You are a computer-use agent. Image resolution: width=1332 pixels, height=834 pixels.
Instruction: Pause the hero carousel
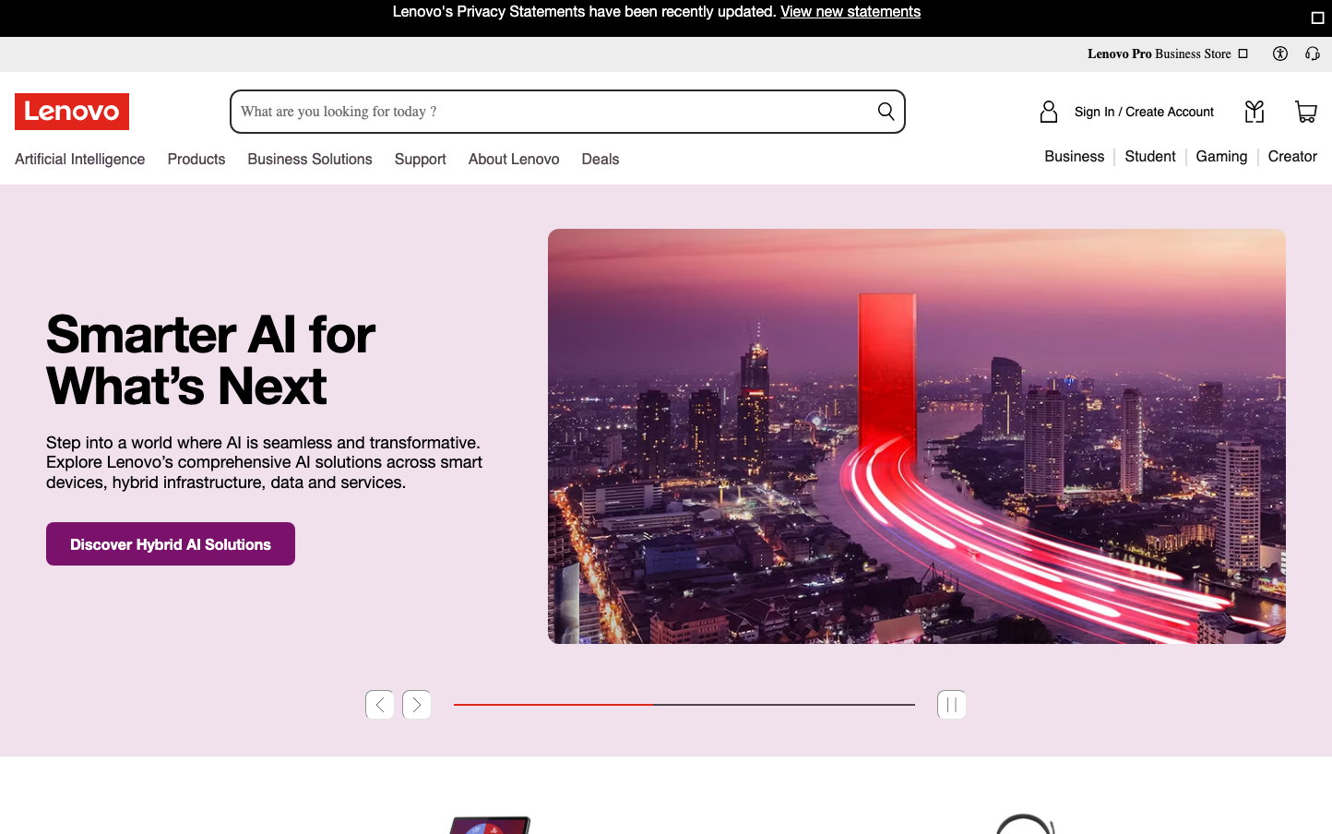[951, 705]
